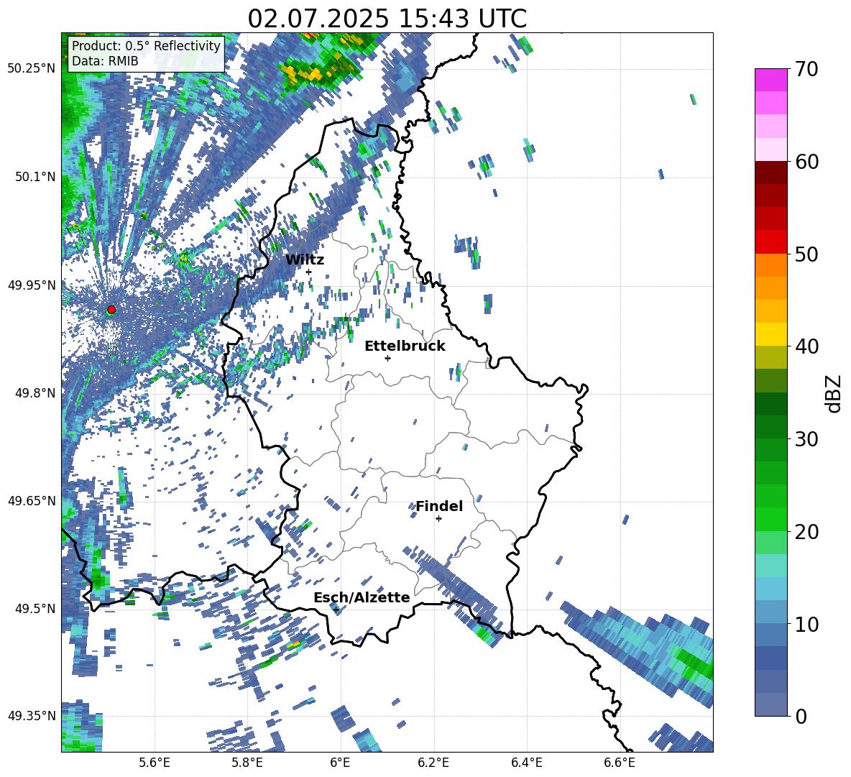Click the 6°E longitude label
This screenshot has width=851, height=777.
coord(340,763)
